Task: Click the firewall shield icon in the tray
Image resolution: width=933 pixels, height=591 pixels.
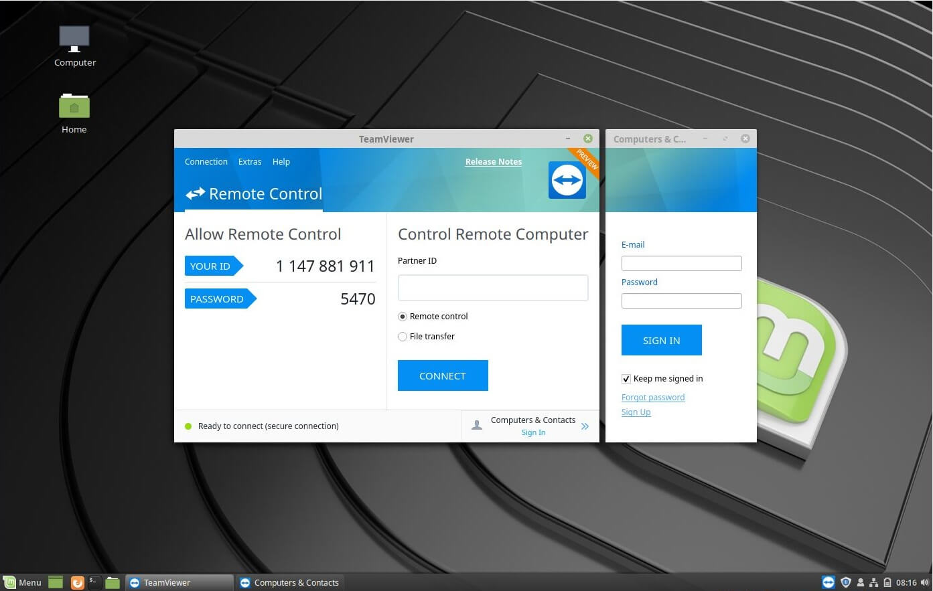Action: tap(845, 582)
